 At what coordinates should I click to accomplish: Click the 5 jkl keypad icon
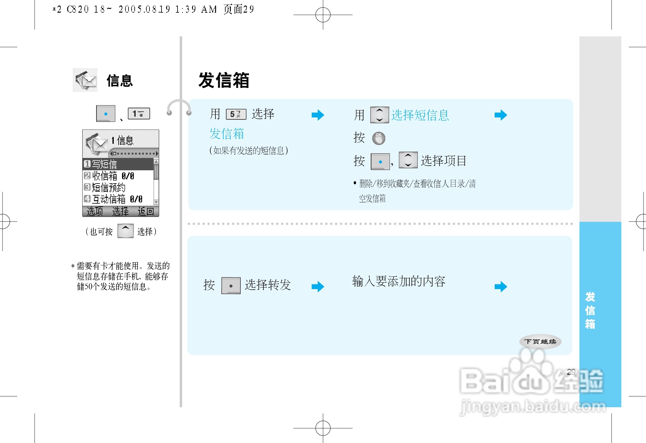[x=236, y=114]
